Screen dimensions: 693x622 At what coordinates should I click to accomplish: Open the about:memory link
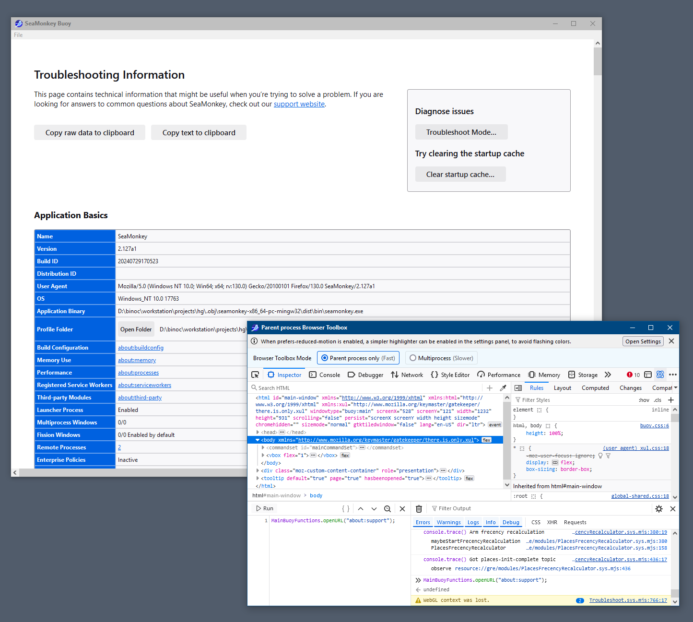click(137, 360)
